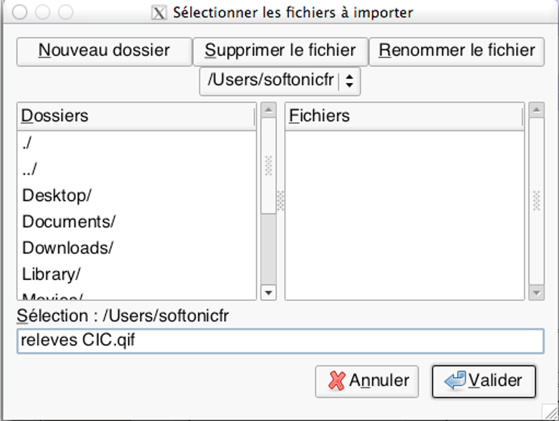Click the X11 icon in title bar
The height and width of the screenshot is (421, 559).
click(x=158, y=13)
